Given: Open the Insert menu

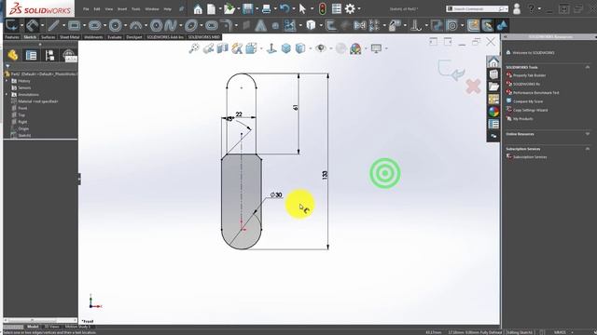Looking at the screenshot, I should 122,8.
